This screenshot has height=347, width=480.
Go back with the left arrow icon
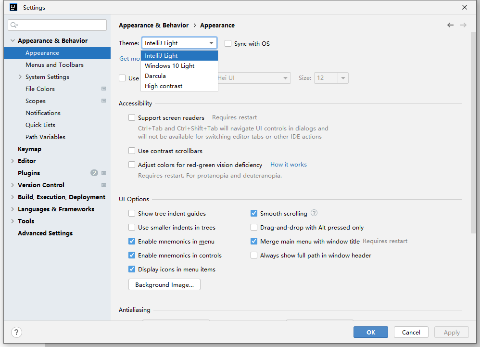450,25
